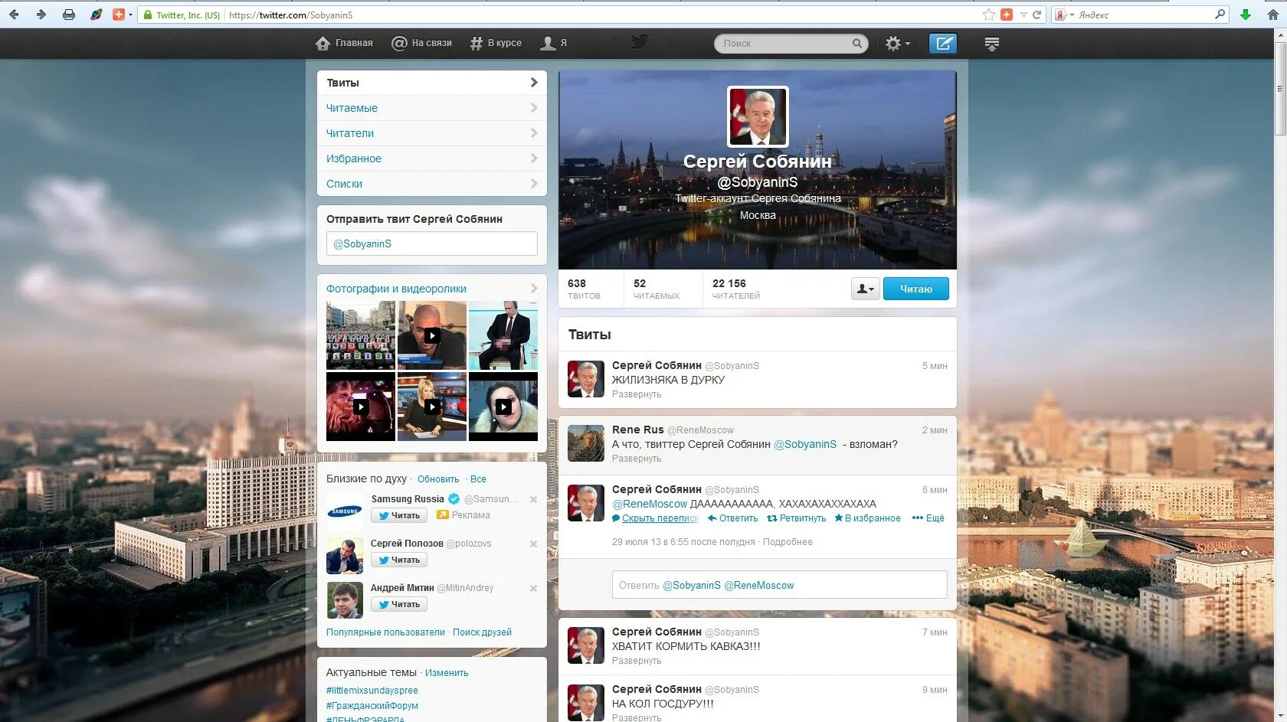This screenshot has height=722, width=1287.
Task: Open Поиск друзей link
Action: (x=482, y=632)
